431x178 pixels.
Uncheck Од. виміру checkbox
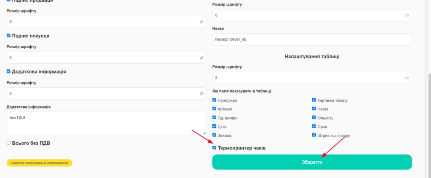[x=214, y=118]
